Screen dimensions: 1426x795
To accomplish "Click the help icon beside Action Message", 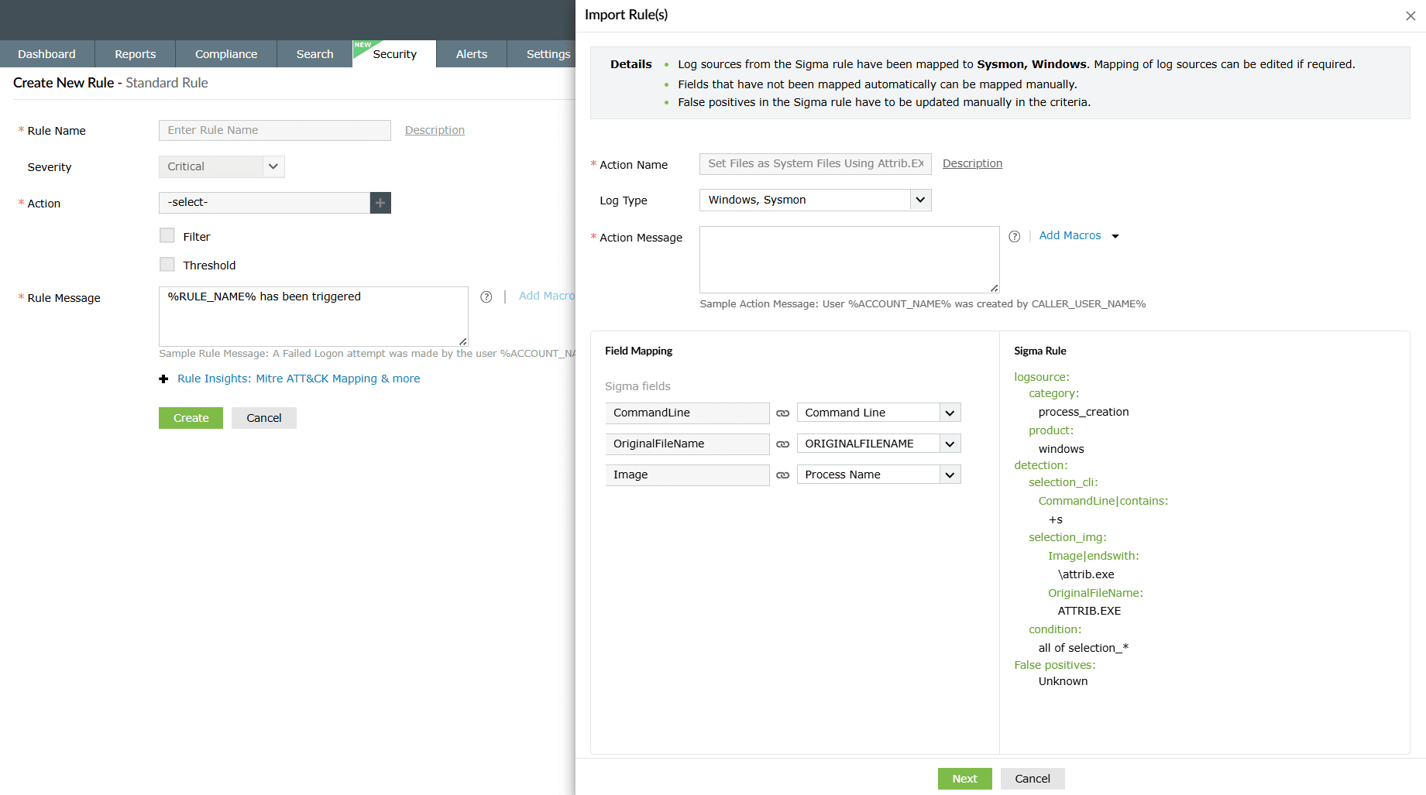I will point(1015,236).
